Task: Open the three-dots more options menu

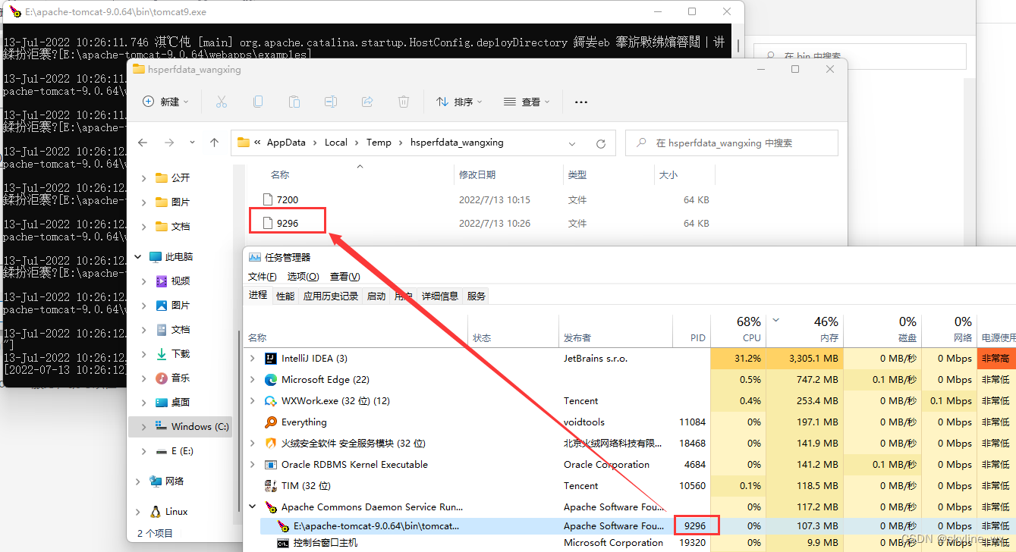Action: point(581,102)
